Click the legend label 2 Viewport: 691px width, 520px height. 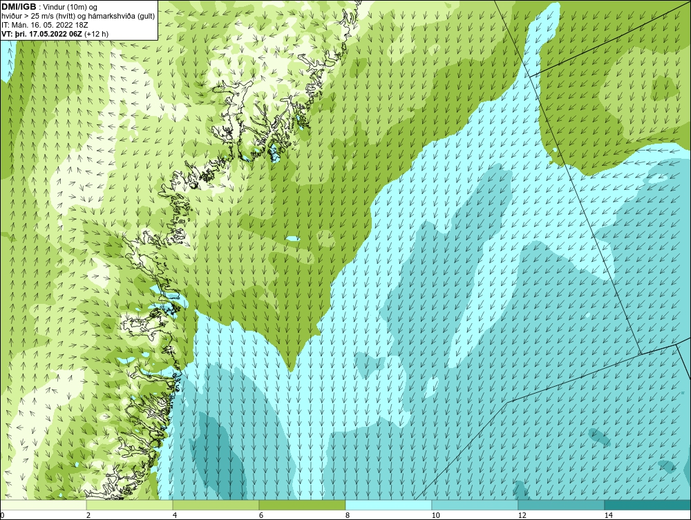[88, 515]
